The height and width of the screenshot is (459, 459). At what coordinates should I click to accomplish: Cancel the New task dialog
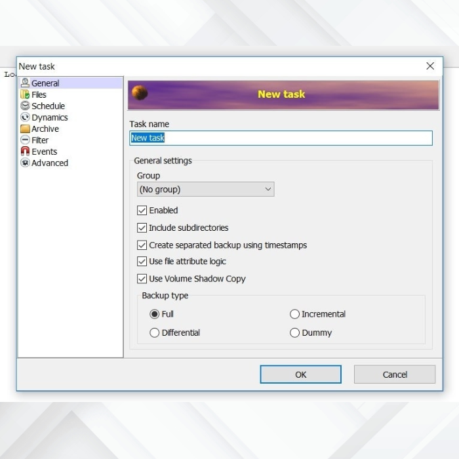(395, 374)
